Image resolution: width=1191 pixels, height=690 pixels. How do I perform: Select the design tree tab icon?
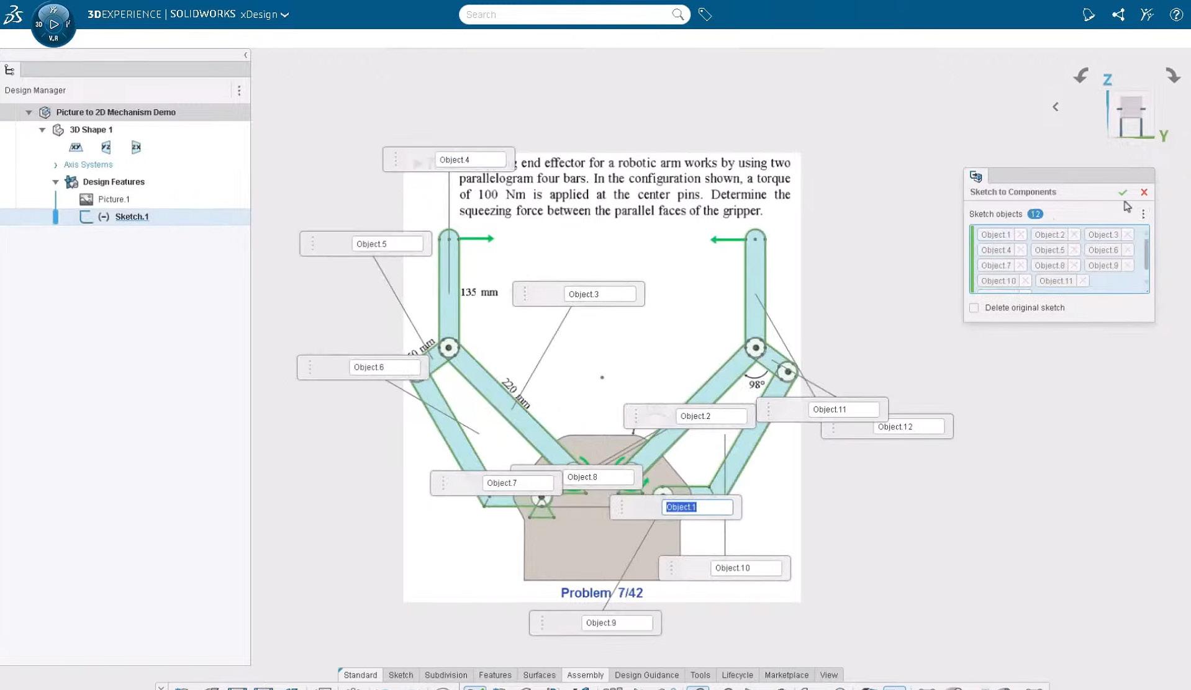pyautogui.click(x=9, y=70)
